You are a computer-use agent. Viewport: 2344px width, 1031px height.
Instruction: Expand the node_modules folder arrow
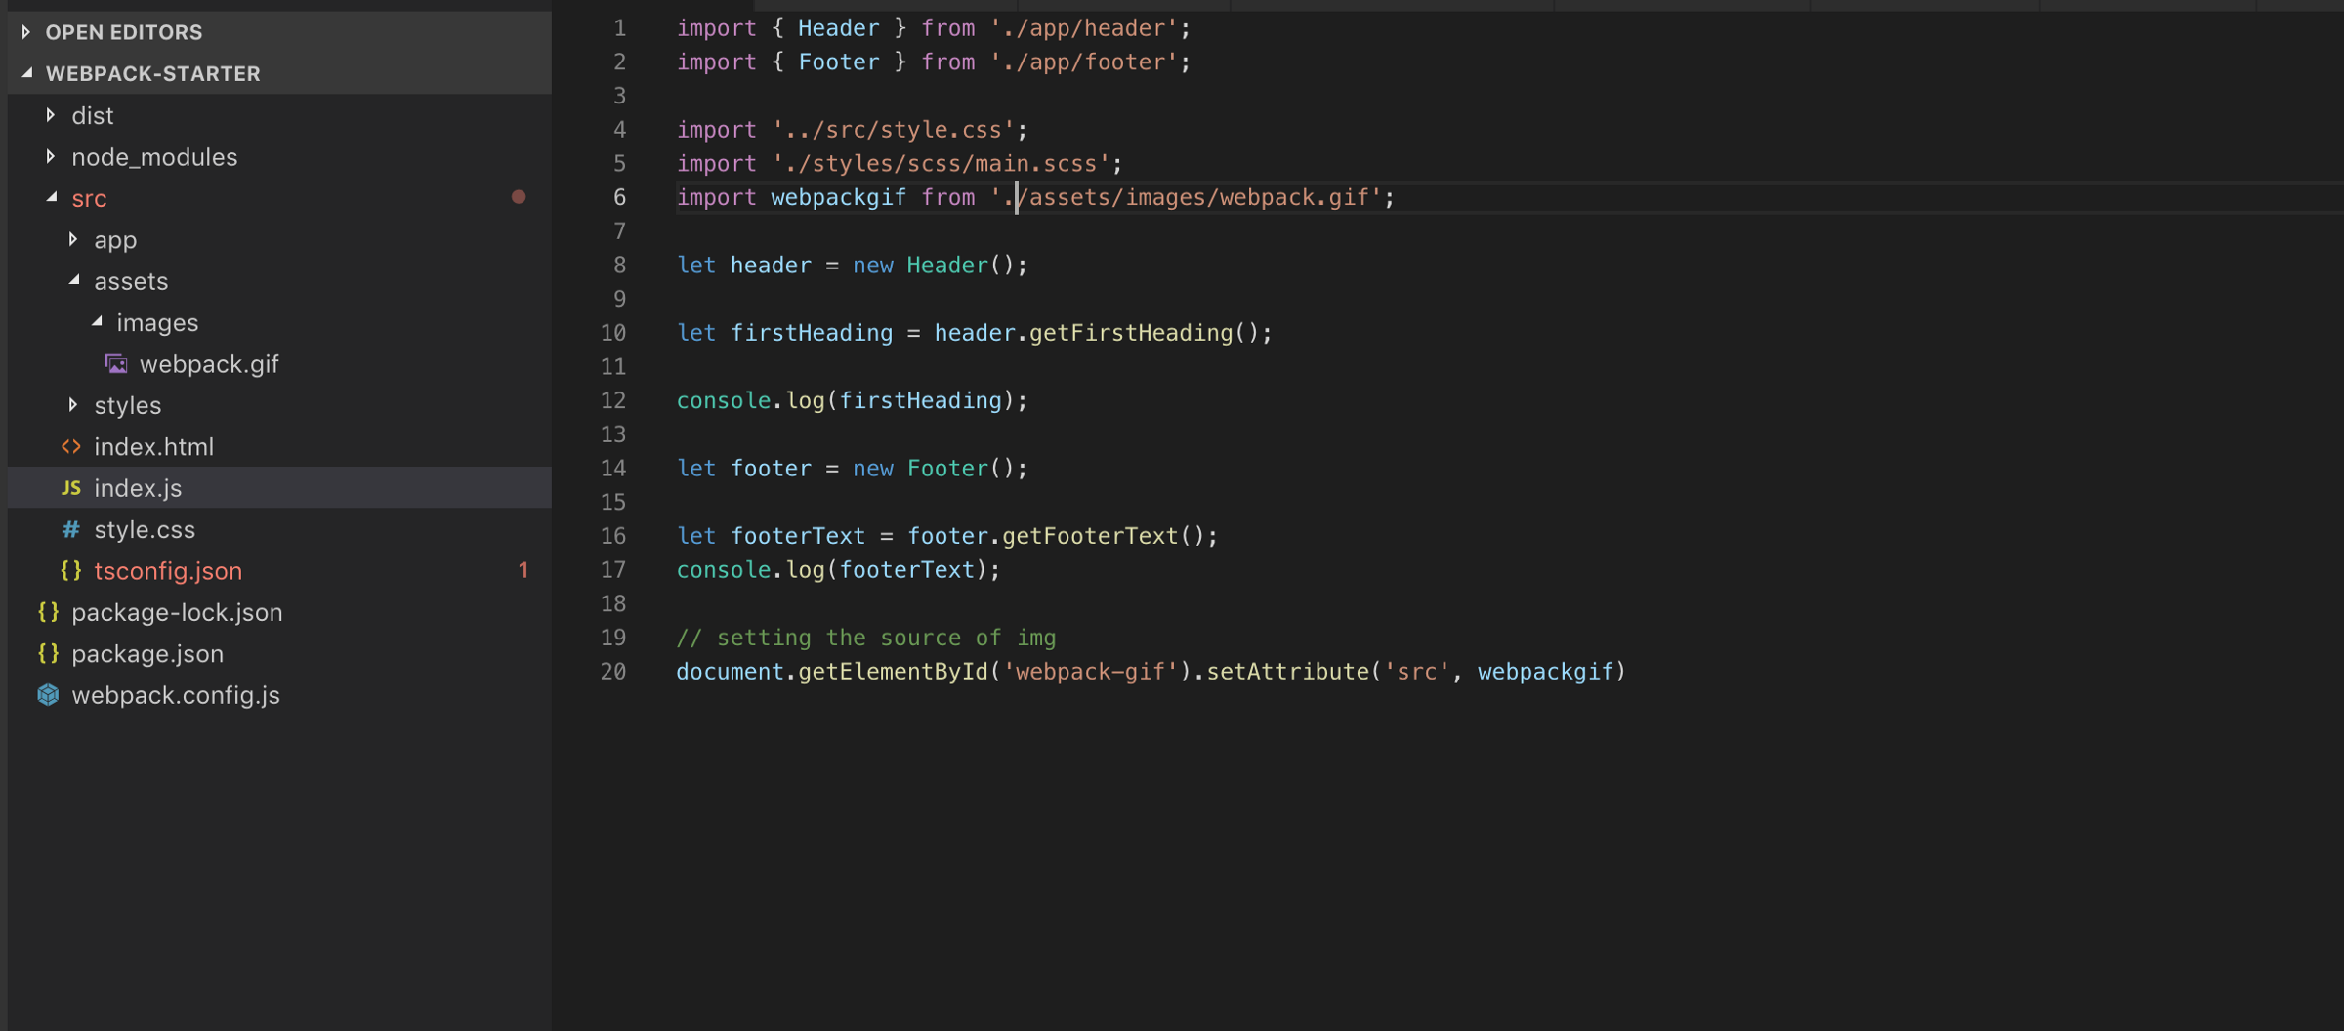pos(51,157)
